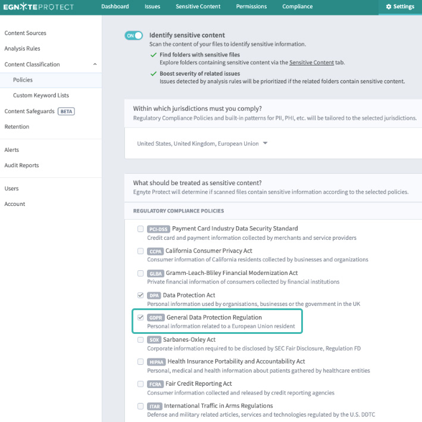Viewport: 422px width, 422px height.
Task: Click the ITAR policy badge
Action: click(x=154, y=406)
